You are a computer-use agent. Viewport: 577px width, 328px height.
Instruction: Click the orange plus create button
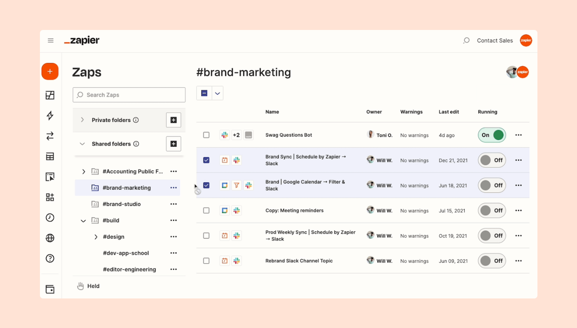[50, 71]
